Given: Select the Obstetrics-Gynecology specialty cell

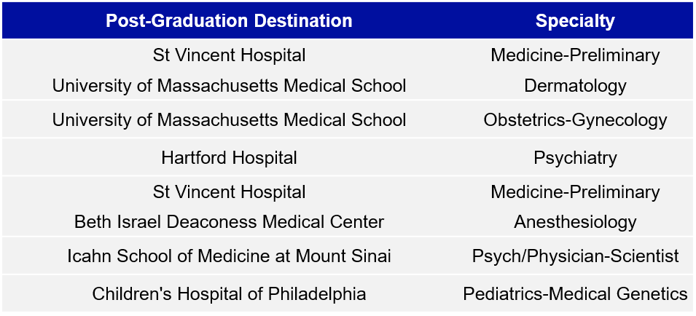Looking at the screenshot, I should [575, 119].
